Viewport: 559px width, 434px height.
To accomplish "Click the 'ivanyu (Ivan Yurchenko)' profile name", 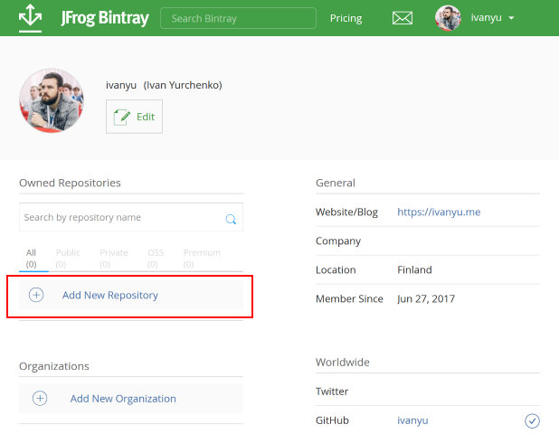I will [x=164, y=85].
